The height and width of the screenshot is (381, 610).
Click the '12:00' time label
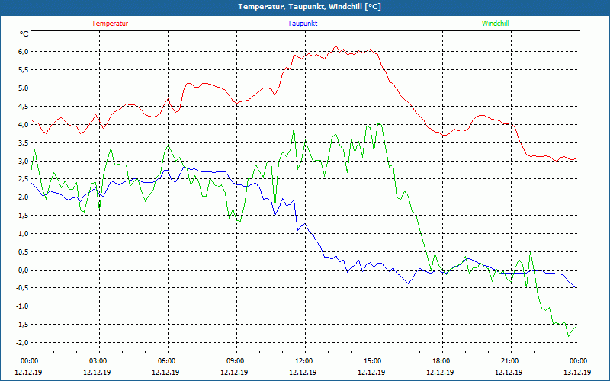(x=305, y=361)
